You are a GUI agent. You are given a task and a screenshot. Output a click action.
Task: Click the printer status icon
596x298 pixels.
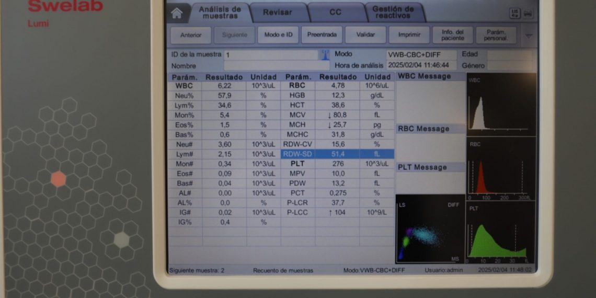point(528,14)
